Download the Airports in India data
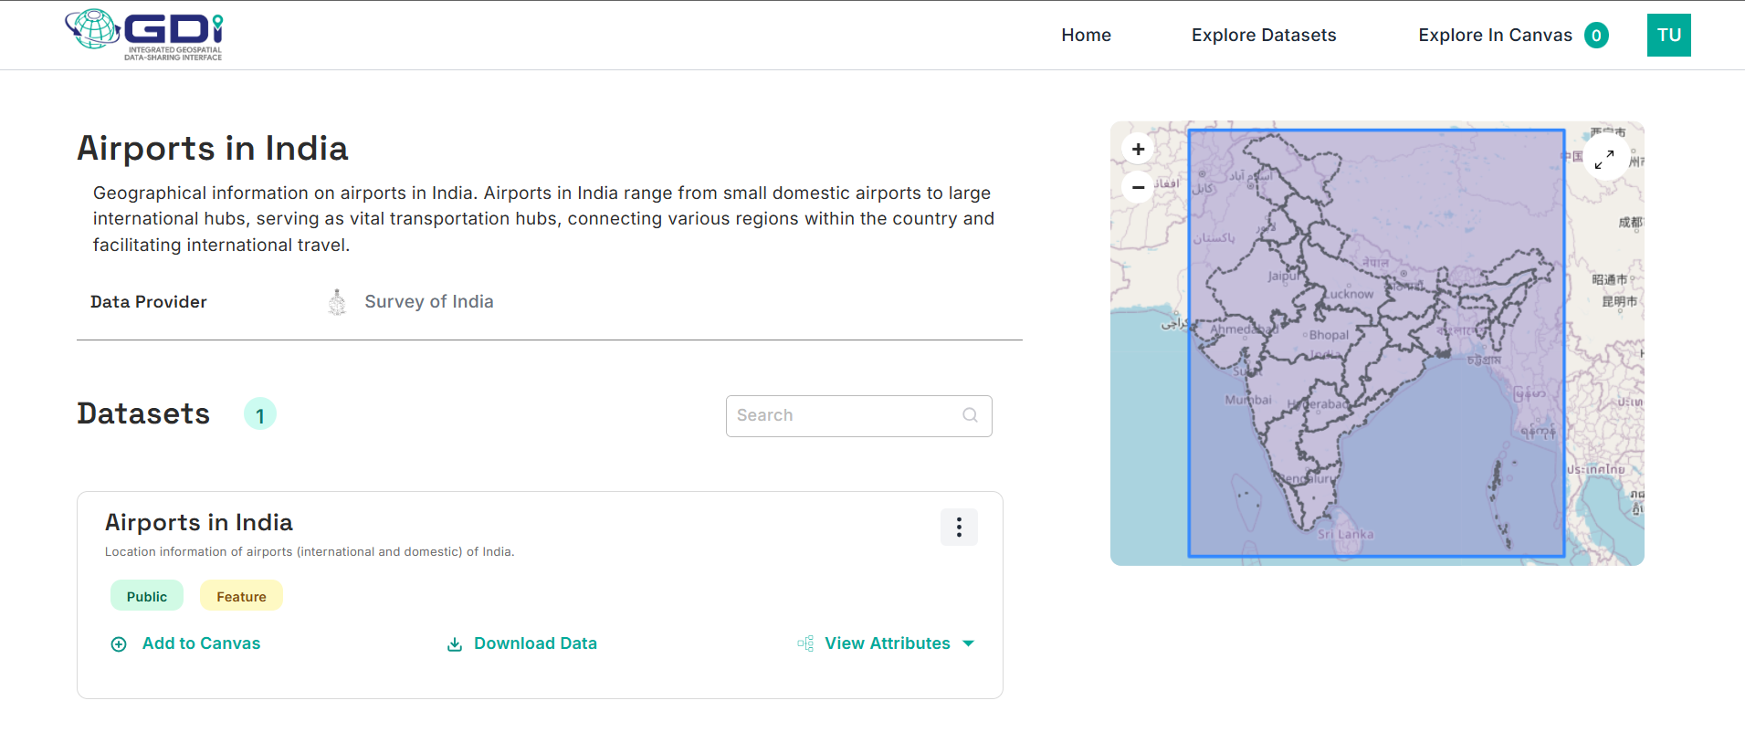The width and height of the screenshot is (1745, 732). (x=535, y=643)
